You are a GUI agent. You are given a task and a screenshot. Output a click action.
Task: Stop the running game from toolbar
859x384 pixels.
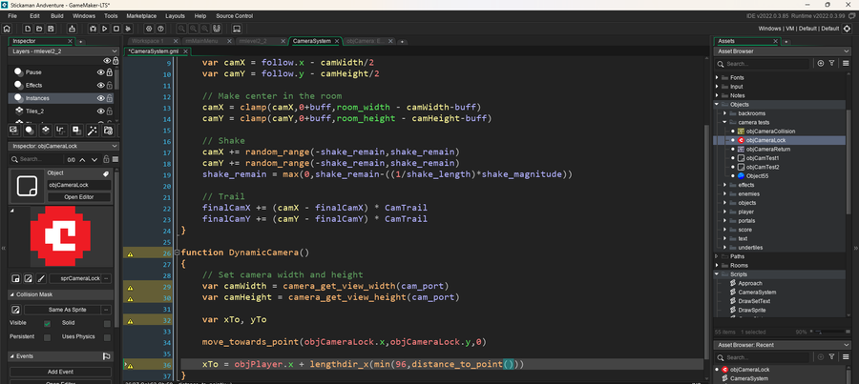click(116, 29)
